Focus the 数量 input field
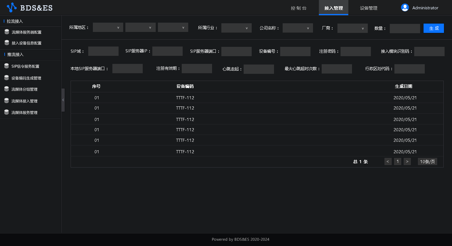 pyautogui.click(x=405, y=28)
